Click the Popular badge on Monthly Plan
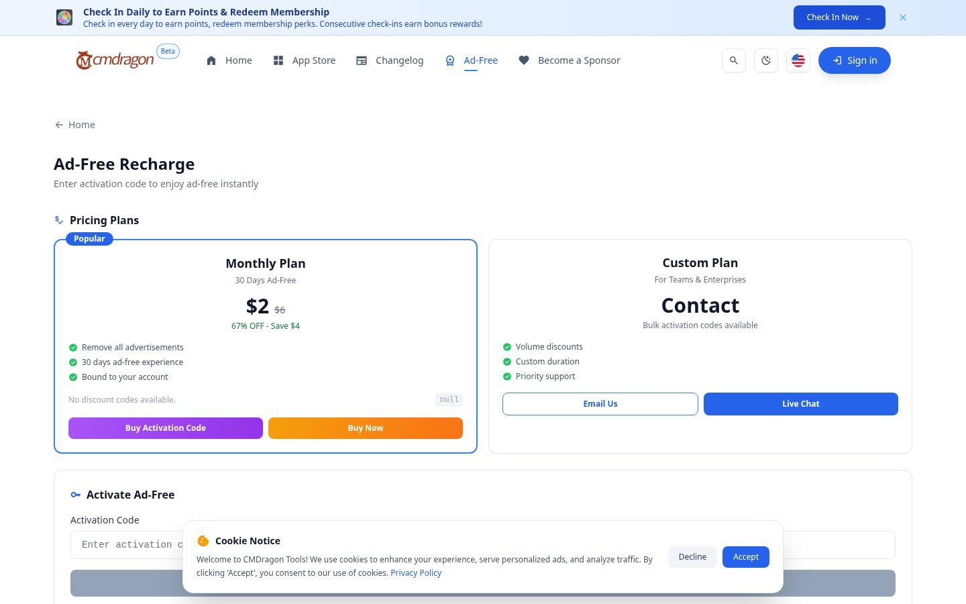Screen dimensions: 966x604 tap(89, 239)
